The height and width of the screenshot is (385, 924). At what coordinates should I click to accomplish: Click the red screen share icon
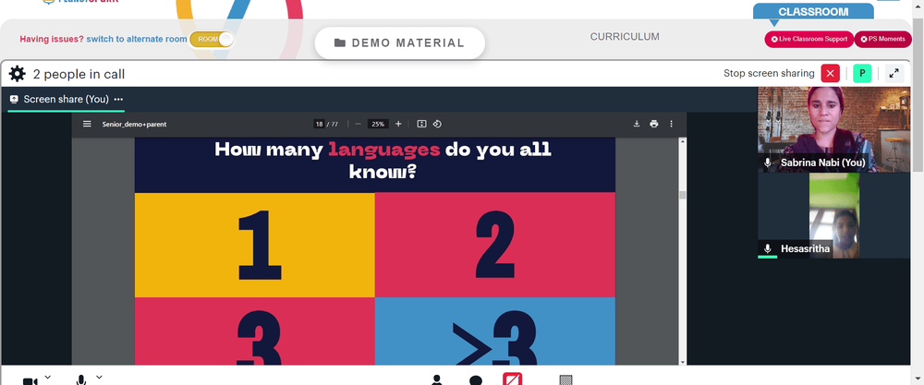click(x=512, y=379)
